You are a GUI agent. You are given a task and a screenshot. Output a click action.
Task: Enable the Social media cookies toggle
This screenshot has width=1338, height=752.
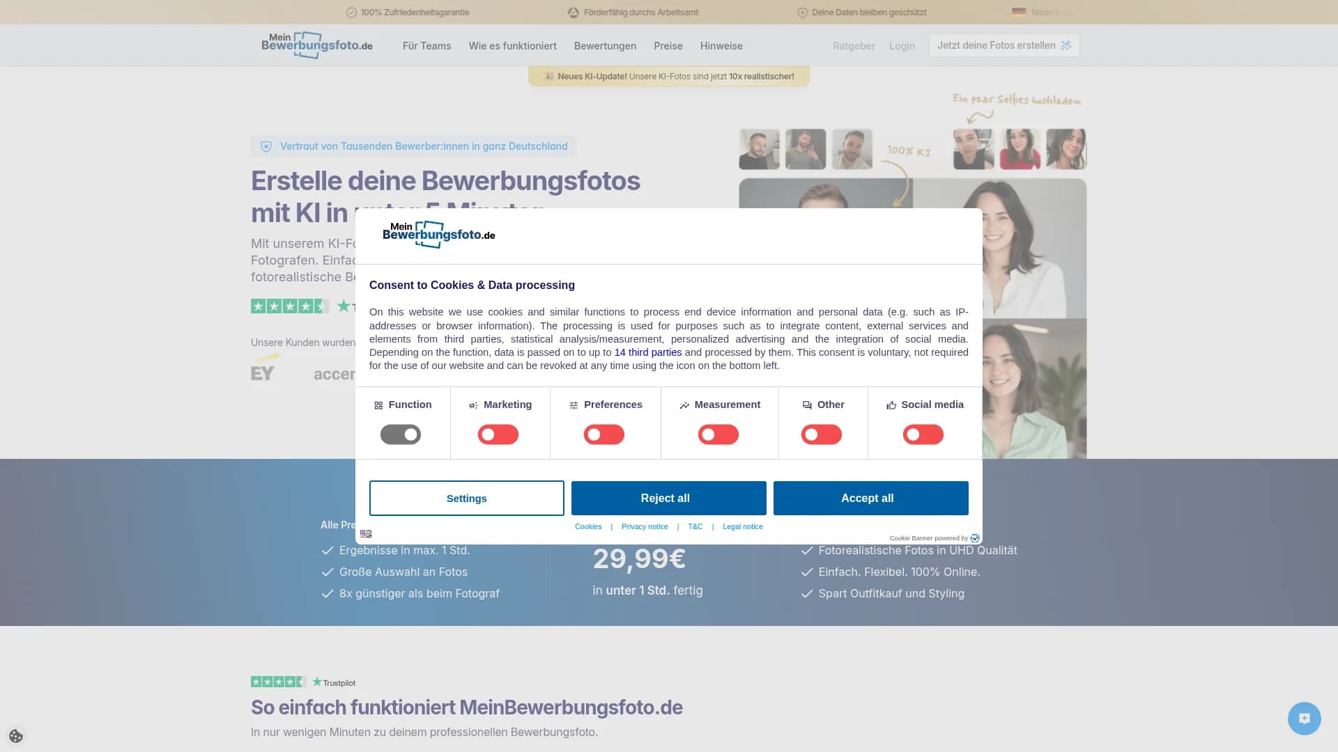[x=923, y=435]
